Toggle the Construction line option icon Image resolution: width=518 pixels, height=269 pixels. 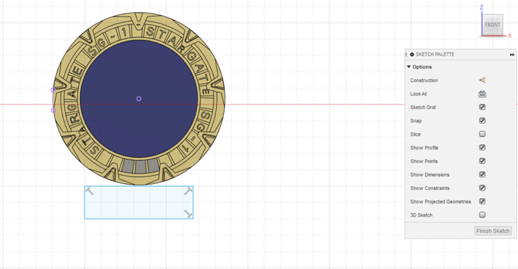coord(482,80)
